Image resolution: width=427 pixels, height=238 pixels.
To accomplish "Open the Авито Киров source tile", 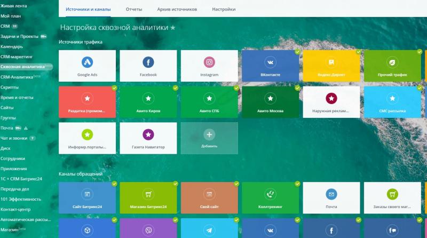I will 148,102.
